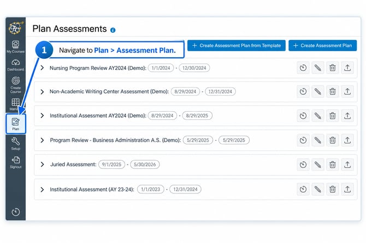Click the info icon beside Plan Assessments

113,30
